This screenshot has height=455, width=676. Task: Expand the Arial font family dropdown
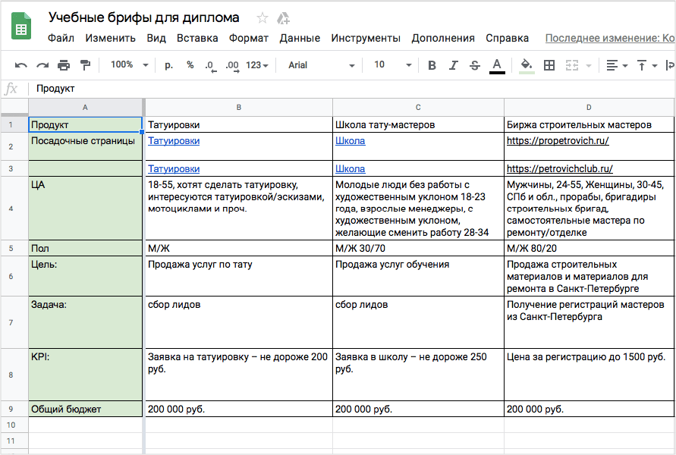click(322, 65)
